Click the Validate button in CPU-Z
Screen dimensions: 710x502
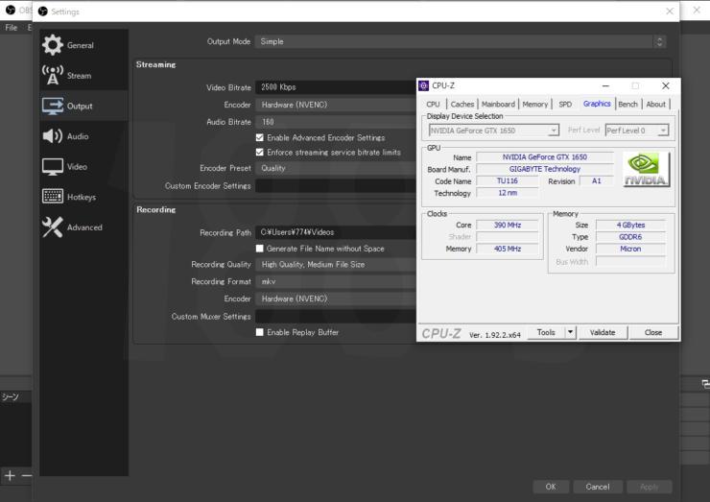(x=603, y=332)
